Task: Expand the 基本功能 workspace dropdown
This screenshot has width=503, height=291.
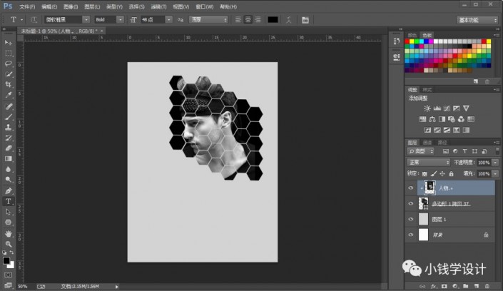Action: coord(477,19)
